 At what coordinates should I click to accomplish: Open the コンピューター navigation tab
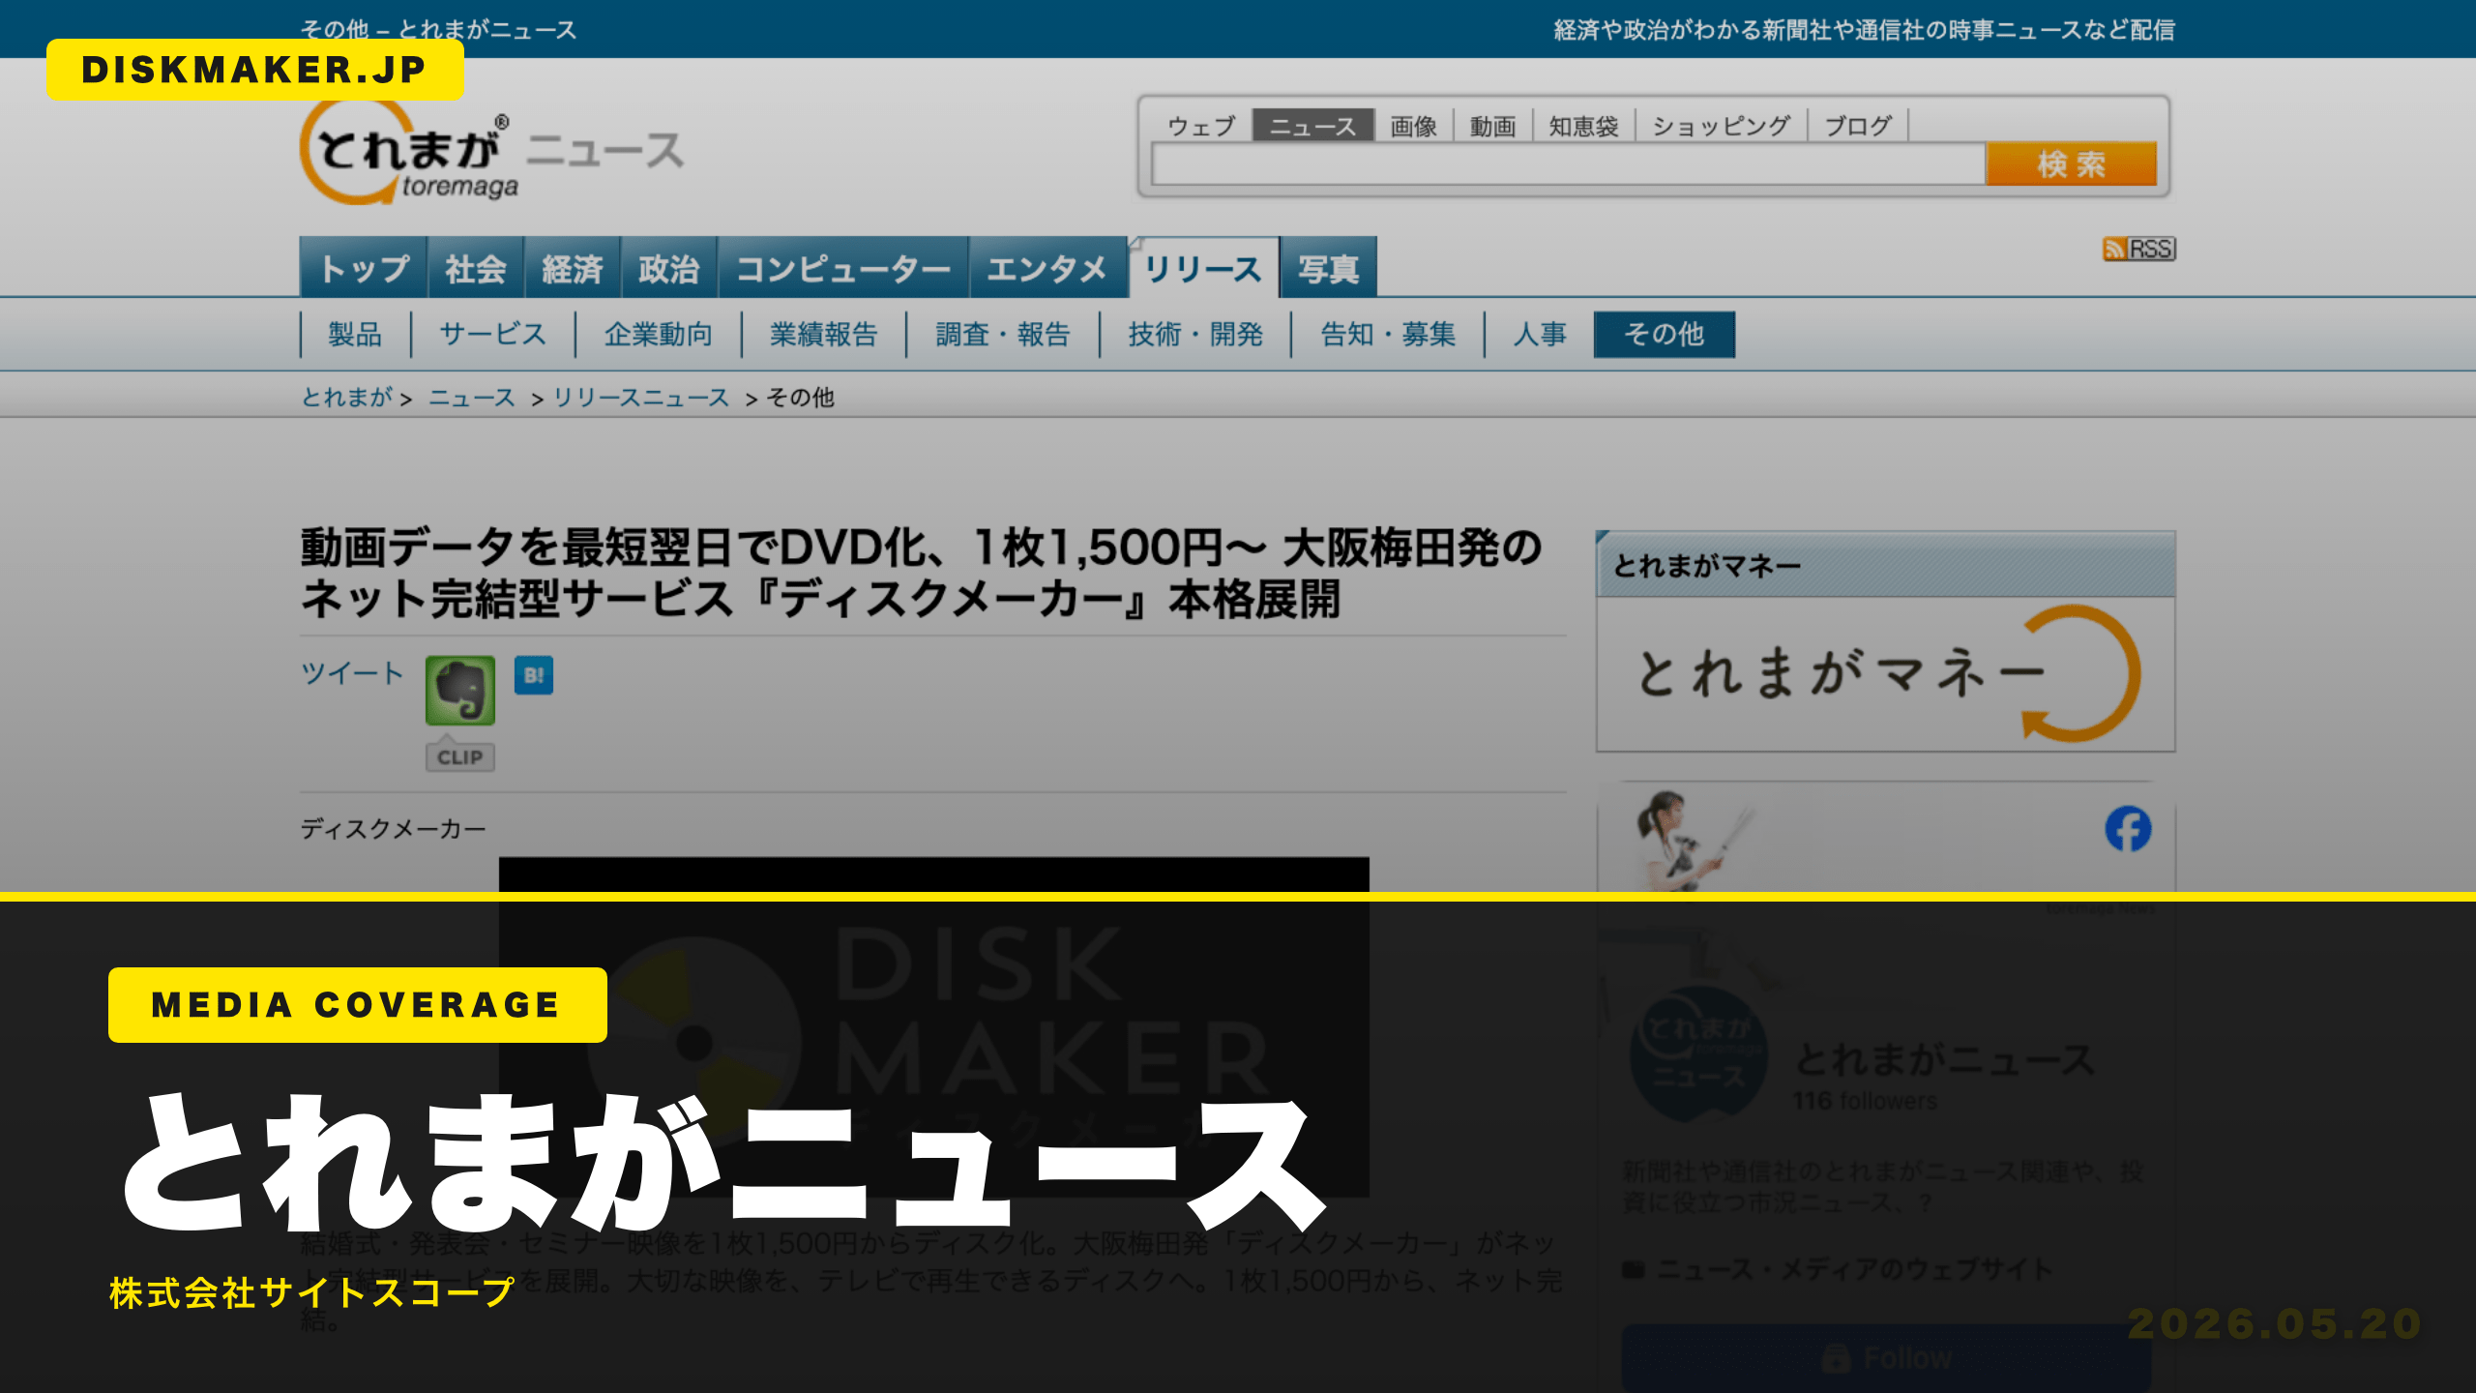(843, 268)
